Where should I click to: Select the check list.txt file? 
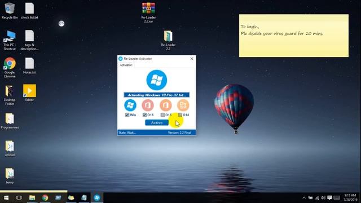coord(29,11)
